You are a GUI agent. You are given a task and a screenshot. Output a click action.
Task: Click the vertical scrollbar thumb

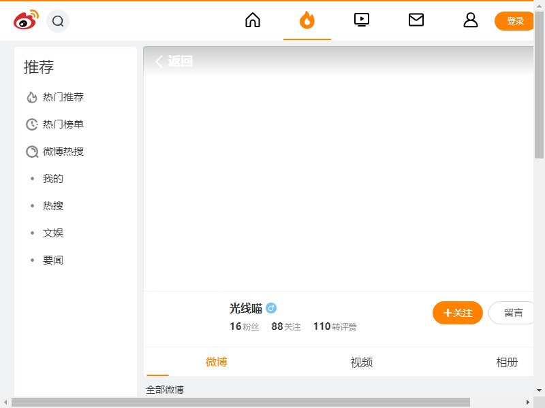click(x=539, y=84)
